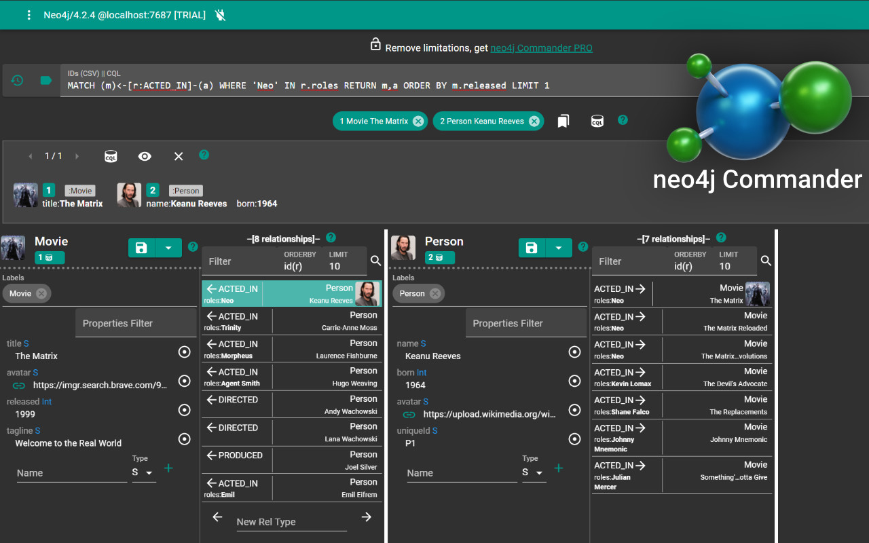Screen dimensions: 869x543
Task: Open help icon beside 7 relationships
Action: (x=721, y=238)
